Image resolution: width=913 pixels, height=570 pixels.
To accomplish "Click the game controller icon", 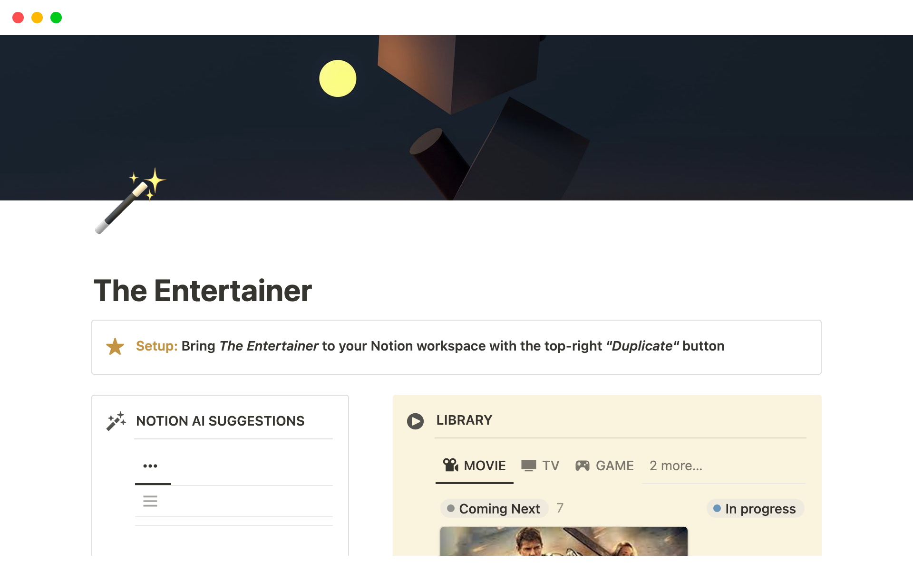I will point(582,465).
